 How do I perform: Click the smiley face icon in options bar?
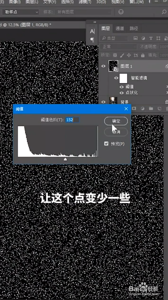point(121,12)
